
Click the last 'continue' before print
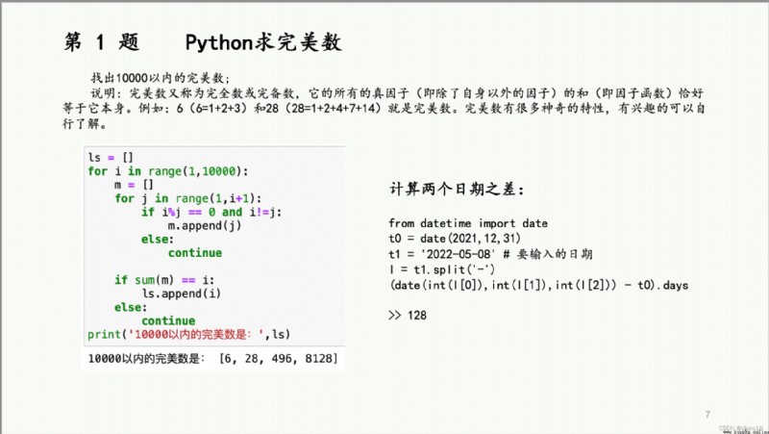click(x=168, y=320)
